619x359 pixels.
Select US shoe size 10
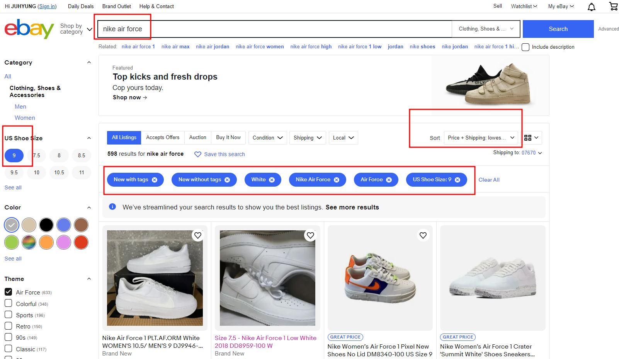pyautogui.click(x=37, y=172)
